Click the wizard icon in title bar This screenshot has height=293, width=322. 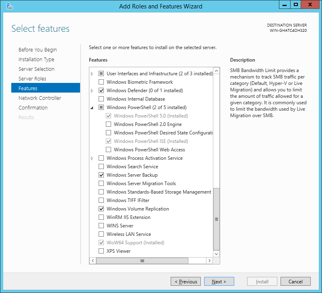click(9, 6)
